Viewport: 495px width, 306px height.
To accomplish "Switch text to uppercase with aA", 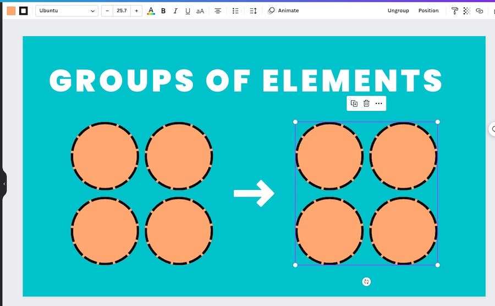I will [200, 11].
